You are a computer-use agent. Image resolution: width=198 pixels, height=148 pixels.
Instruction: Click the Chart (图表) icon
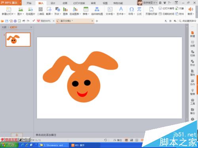[x=65, y=11]
